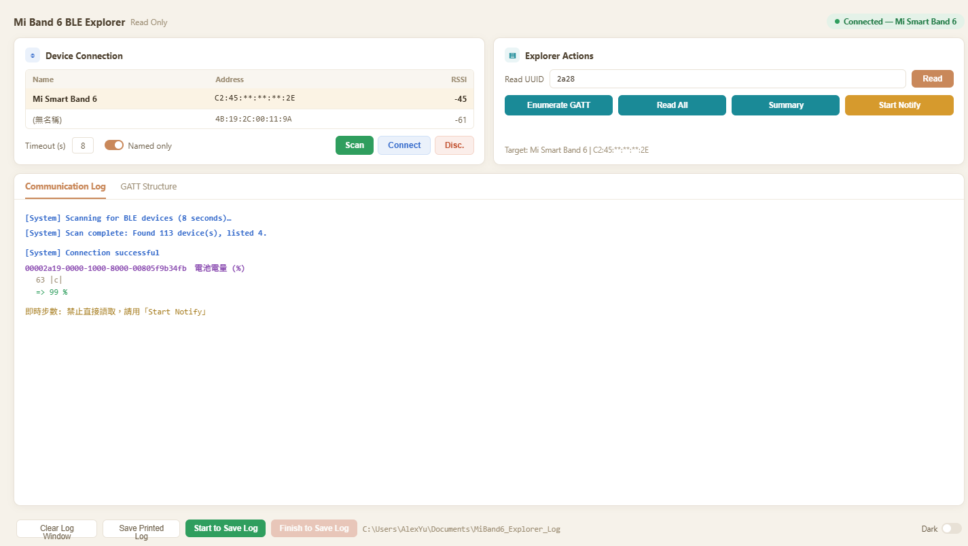The height and width of the screenshot is (546, 968).
Task: Open the Summary action
Action: tap(786, 105)
